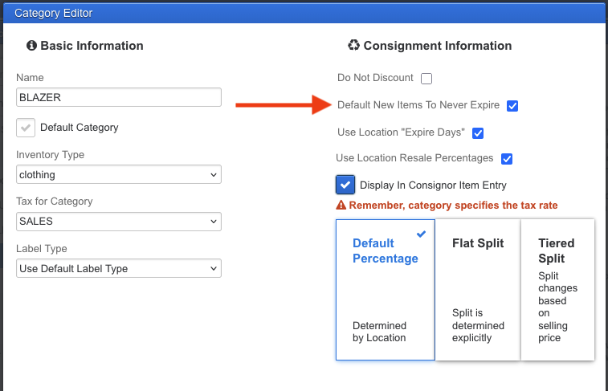This screenshot has height=391, width=608.
Task: Toggle the Default Category checkbox
Action: (26, 128)
